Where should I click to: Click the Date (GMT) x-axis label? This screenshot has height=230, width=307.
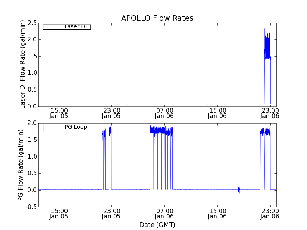tap(157, 225)
